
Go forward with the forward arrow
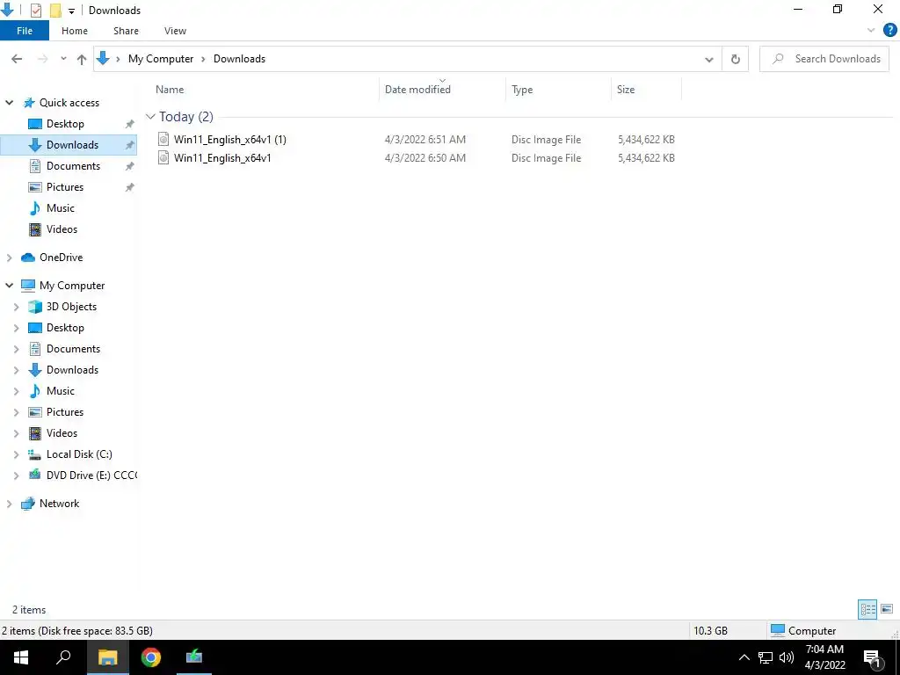pos(42,59)
